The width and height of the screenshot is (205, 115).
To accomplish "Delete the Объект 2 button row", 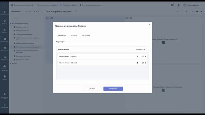I will (x=145, y=63).
